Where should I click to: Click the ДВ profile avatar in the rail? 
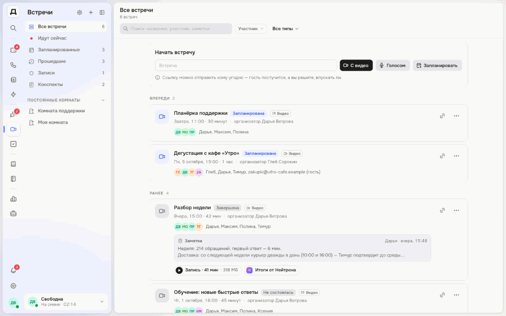tap(13, 302)
